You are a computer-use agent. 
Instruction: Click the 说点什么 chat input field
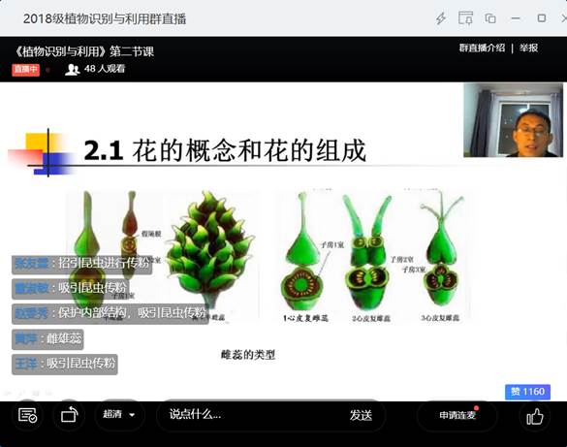(x=253, y=414)
